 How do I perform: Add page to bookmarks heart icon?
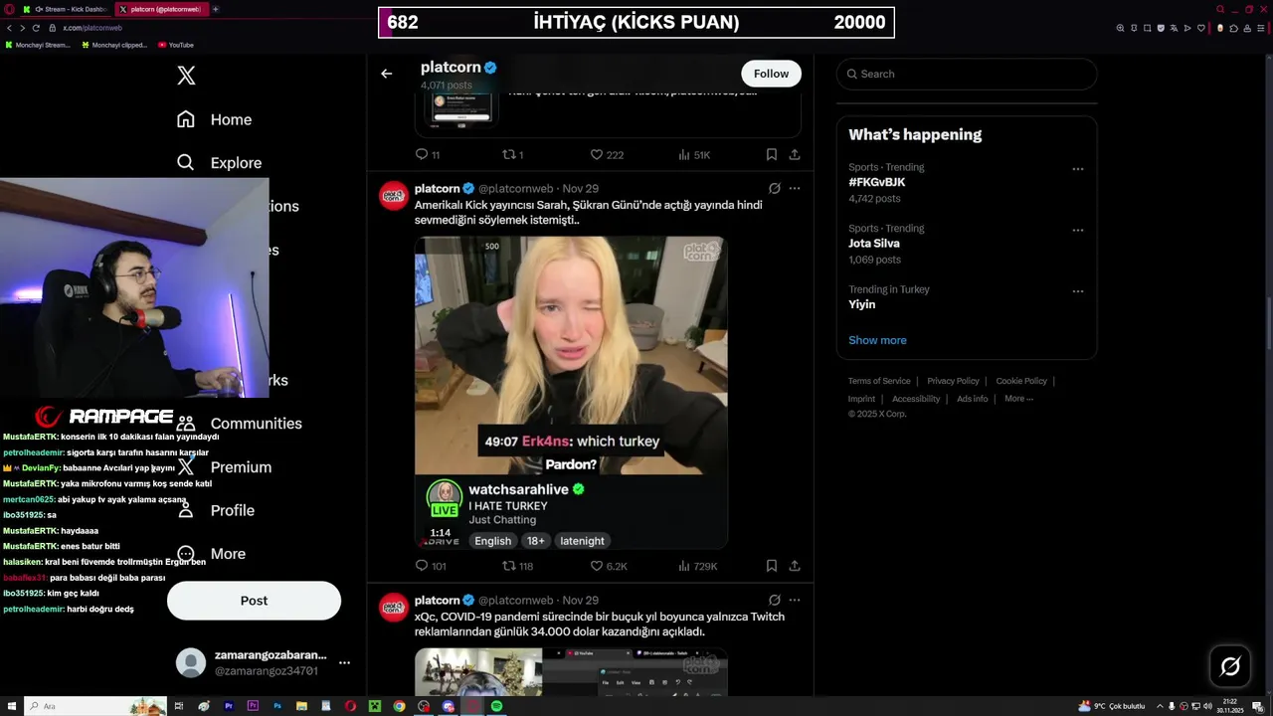pyautogui.click(x=1201, y=28)
